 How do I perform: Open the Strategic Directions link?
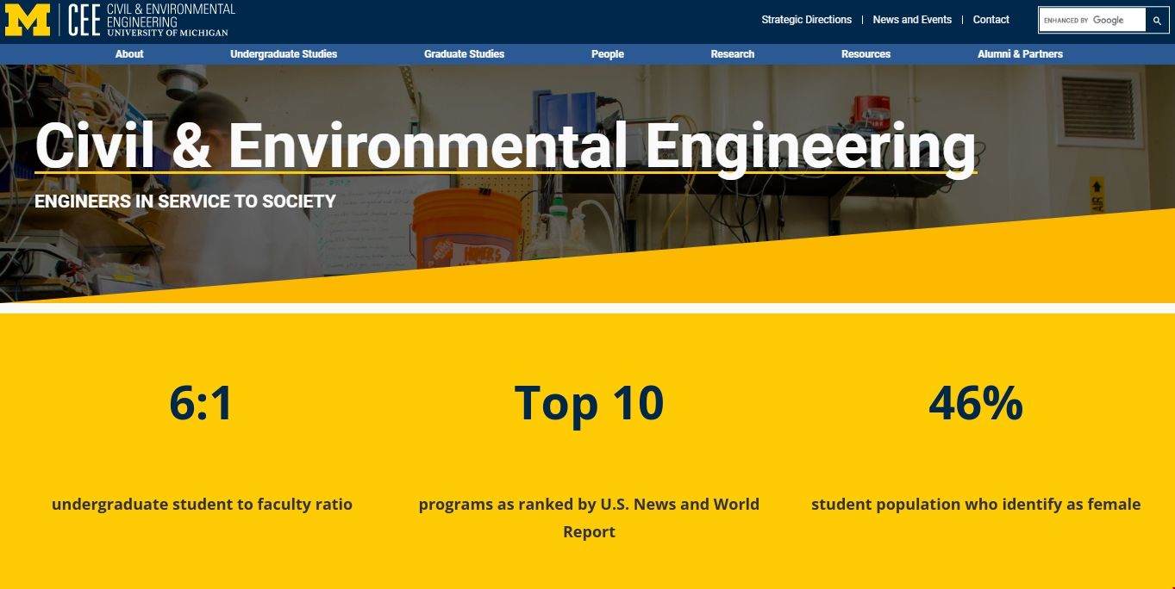pyautogui.click(x=806, y=20)
